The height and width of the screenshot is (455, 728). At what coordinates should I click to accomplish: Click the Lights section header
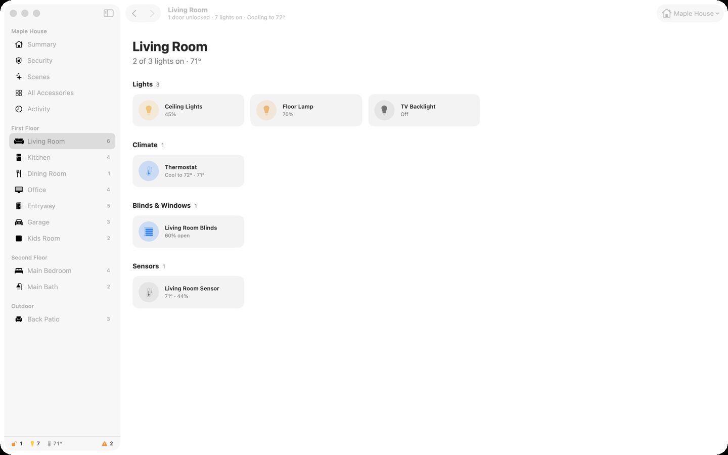point(143,84)
